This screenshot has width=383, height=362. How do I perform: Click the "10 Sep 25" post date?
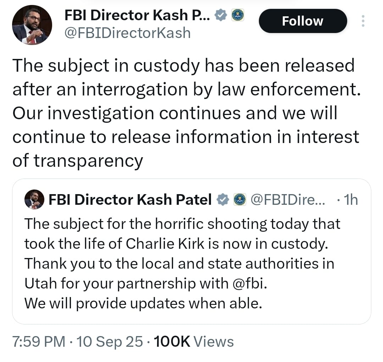pos(110,341)
